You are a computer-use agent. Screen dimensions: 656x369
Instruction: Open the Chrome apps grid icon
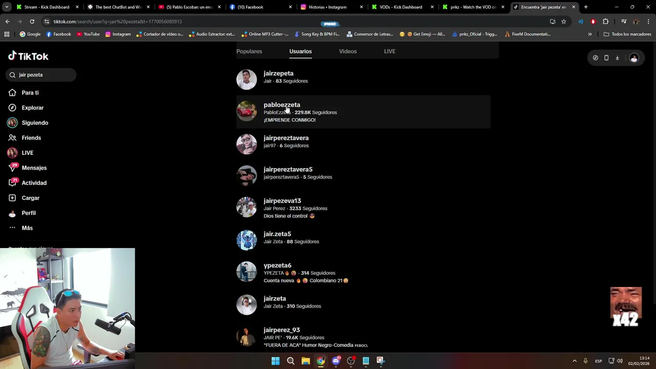pos(7,34)
